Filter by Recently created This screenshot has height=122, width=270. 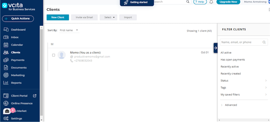(231, 73)
